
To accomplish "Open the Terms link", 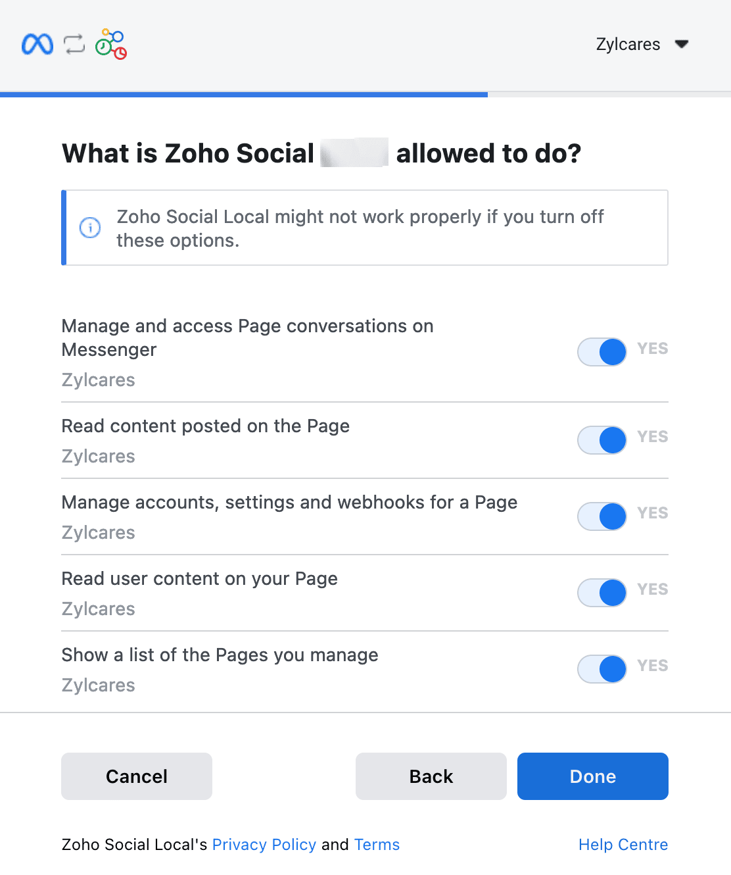I will click(x=377, y=845).
